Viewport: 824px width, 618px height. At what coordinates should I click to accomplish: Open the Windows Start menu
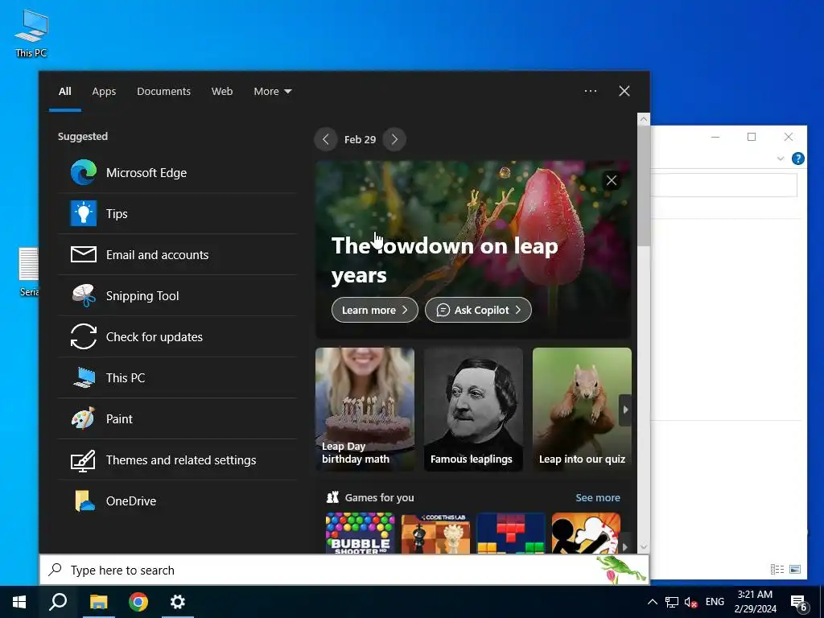(19, 602)
